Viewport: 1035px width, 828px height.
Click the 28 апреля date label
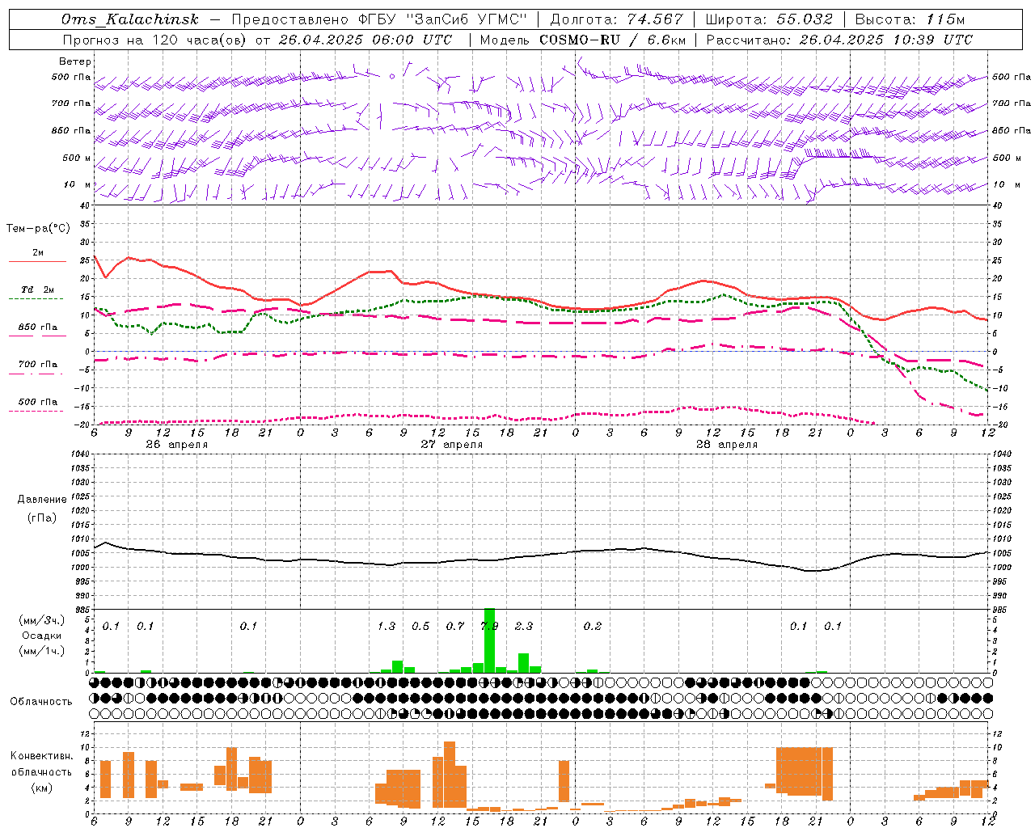[x=727, y=445]
